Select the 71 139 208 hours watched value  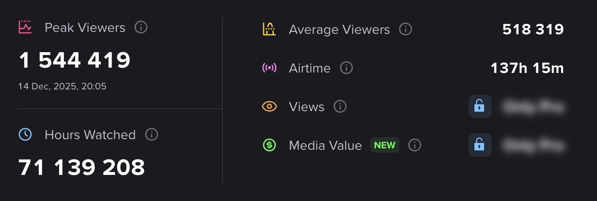tap(82, 167)
